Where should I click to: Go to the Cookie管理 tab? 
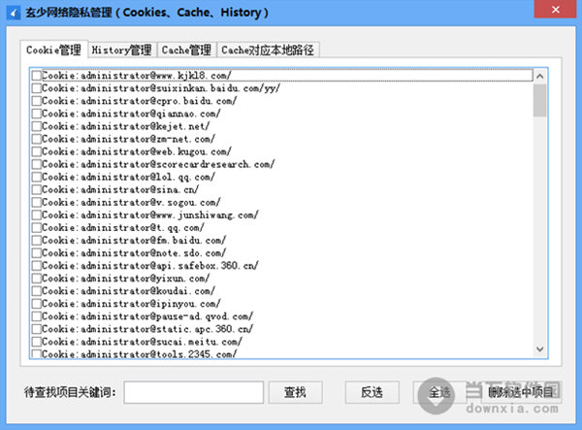coord(53,50)
